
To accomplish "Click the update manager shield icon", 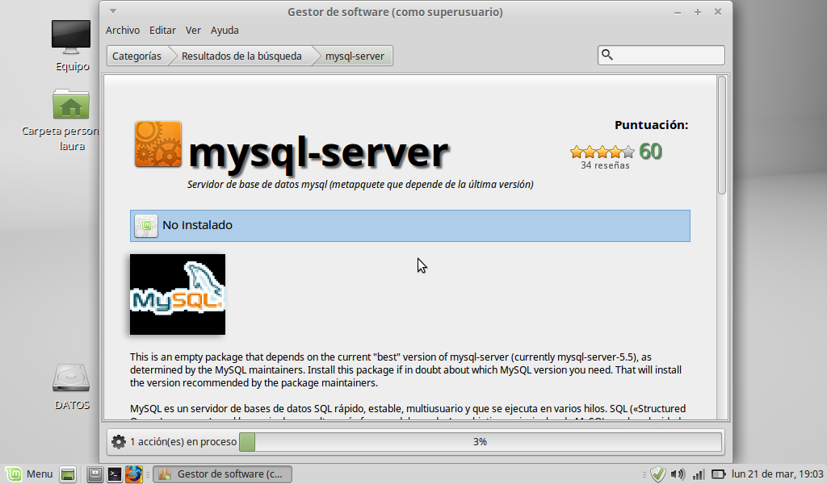I will (x=657, y=474).
